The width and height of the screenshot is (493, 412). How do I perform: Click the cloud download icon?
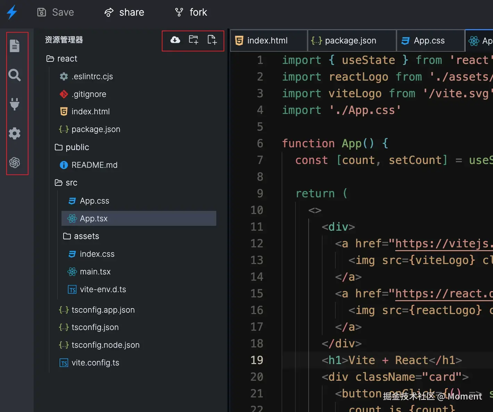pos(175,40)
